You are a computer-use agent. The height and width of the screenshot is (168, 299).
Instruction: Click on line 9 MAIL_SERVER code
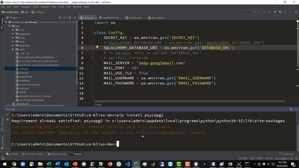pyautogui.click(x=144, y=63)
